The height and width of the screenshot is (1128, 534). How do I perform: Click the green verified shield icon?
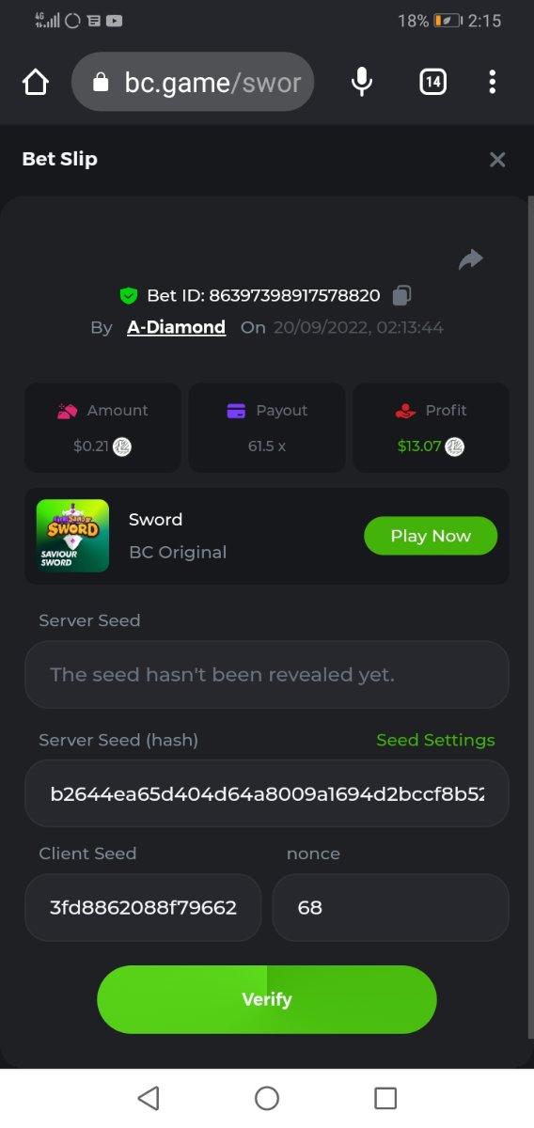point(129,296)
